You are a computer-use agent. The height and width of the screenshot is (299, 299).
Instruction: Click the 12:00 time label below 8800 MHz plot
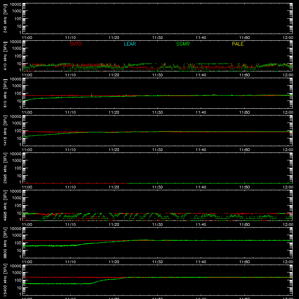pos(288,262)
